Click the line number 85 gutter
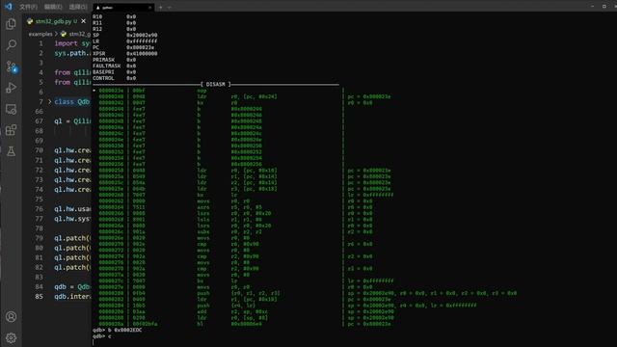 [x=39, y=296]
